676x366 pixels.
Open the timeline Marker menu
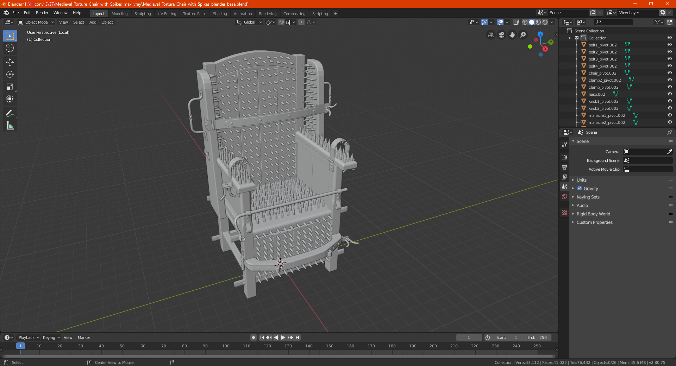coord(84,337)
